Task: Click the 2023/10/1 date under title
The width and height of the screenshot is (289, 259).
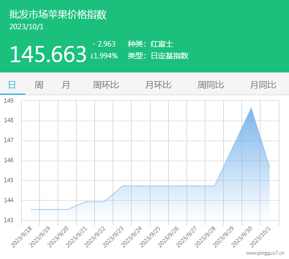Action: tap(26, 27)
